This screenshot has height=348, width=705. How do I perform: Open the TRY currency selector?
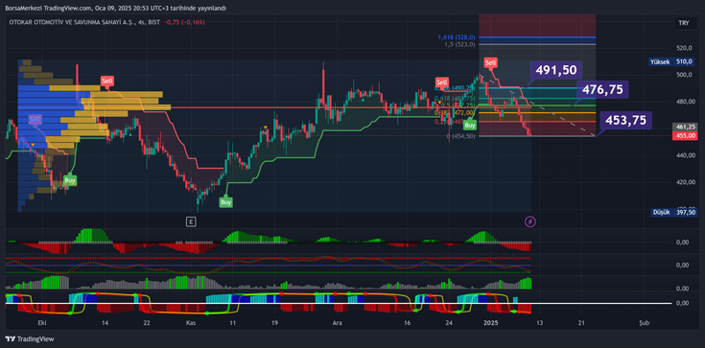(685, 22)
